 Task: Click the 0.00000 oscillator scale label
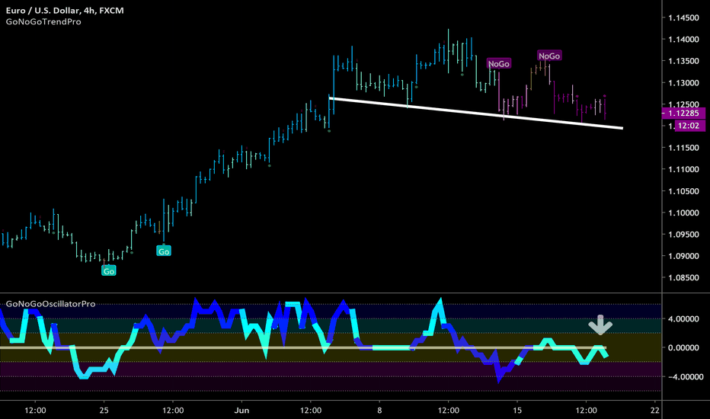683,348
